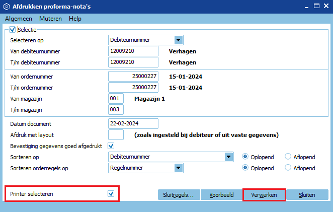Click the Regelnummer combo box text

(127, 168)
